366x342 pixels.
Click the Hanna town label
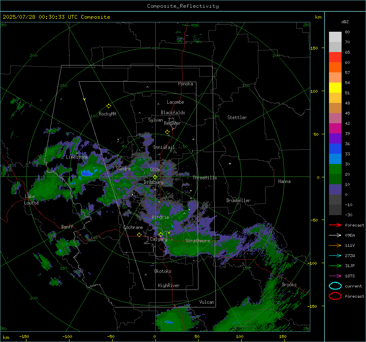[284, 181]
